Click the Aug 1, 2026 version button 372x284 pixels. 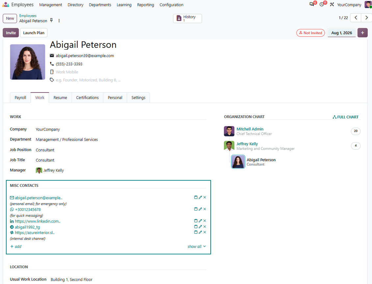tap(341, 33)
